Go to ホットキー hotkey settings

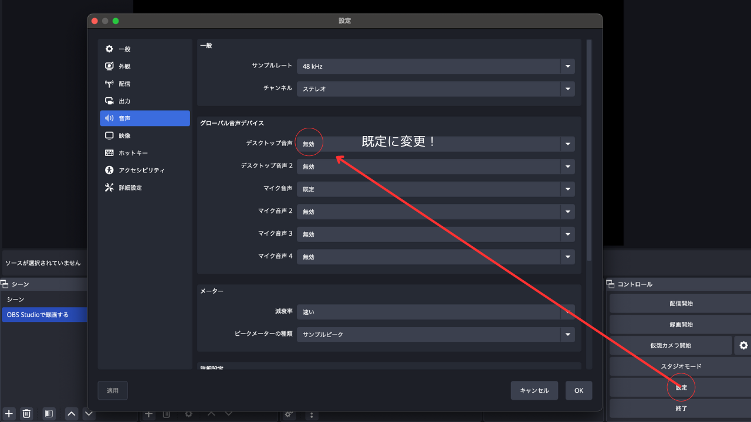click(x=145, y=153)
